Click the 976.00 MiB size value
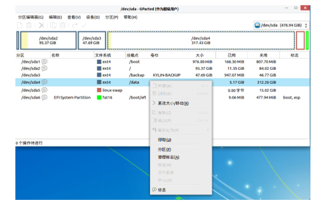321x206 pixels. pos(202,62)
